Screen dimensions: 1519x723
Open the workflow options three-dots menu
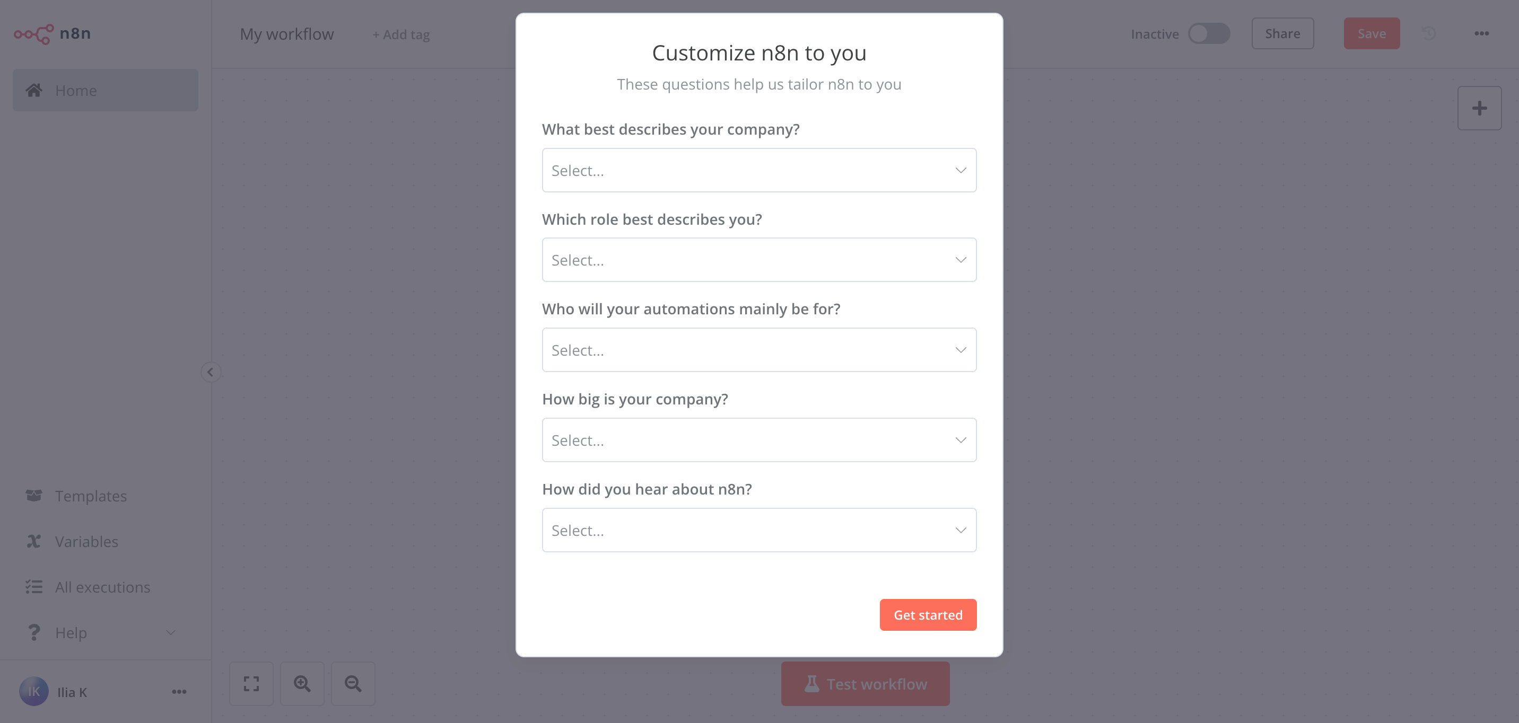1481,33
